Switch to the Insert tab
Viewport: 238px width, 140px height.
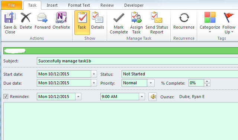(x=52, y=5)
